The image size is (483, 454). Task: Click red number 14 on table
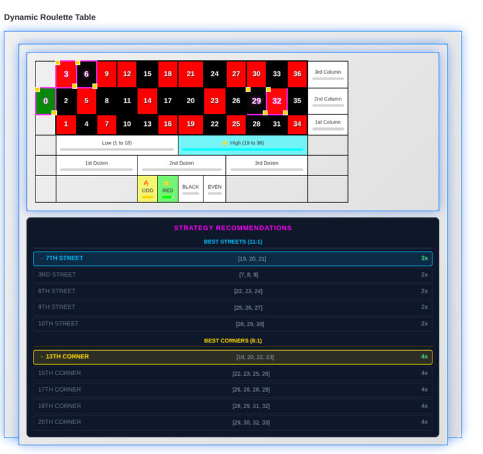click(x=147, y=101)
